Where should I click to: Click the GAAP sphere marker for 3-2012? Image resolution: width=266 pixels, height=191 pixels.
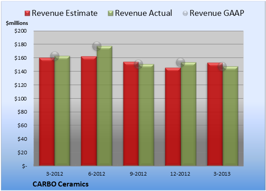55,56
